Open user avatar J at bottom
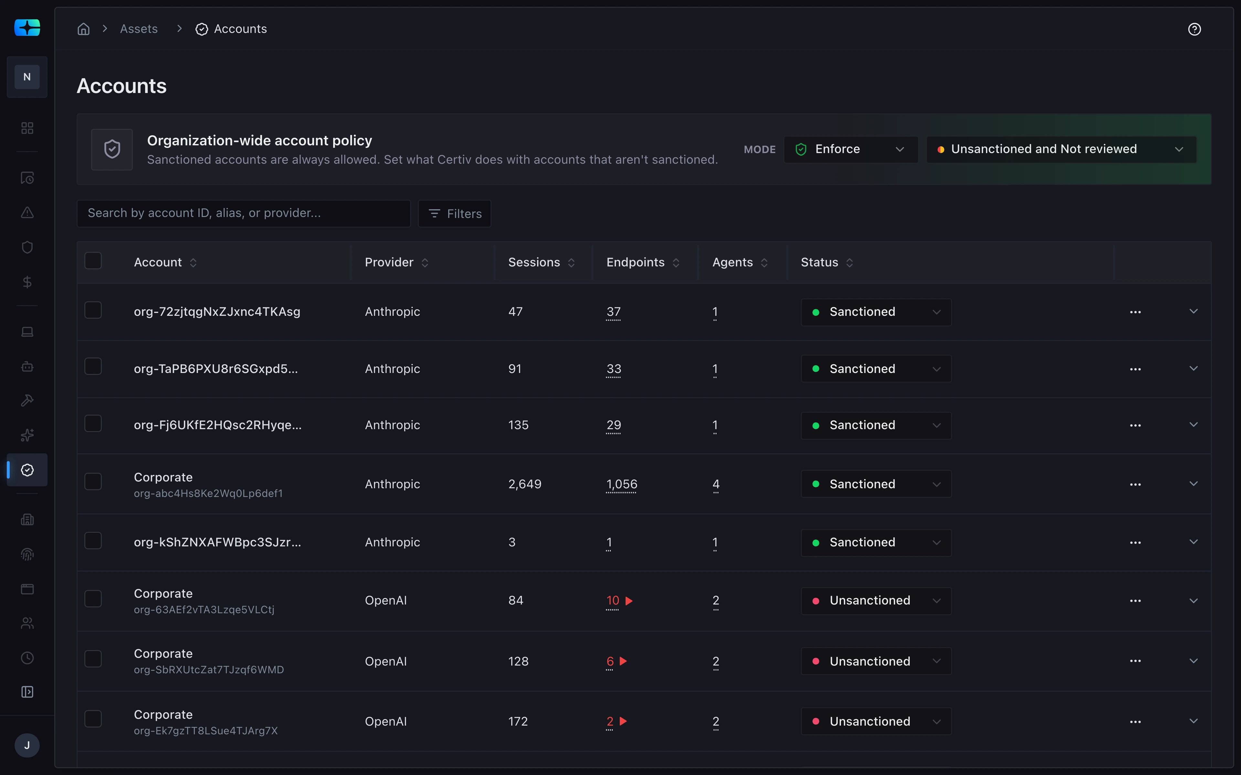The image size is (1241, 775). (27, 745)
